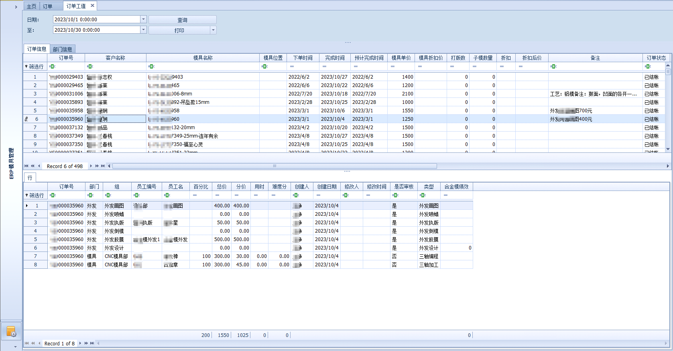Click the upper grid vertical scroll up arrow
673x351 pixels.
coord(668,65)
